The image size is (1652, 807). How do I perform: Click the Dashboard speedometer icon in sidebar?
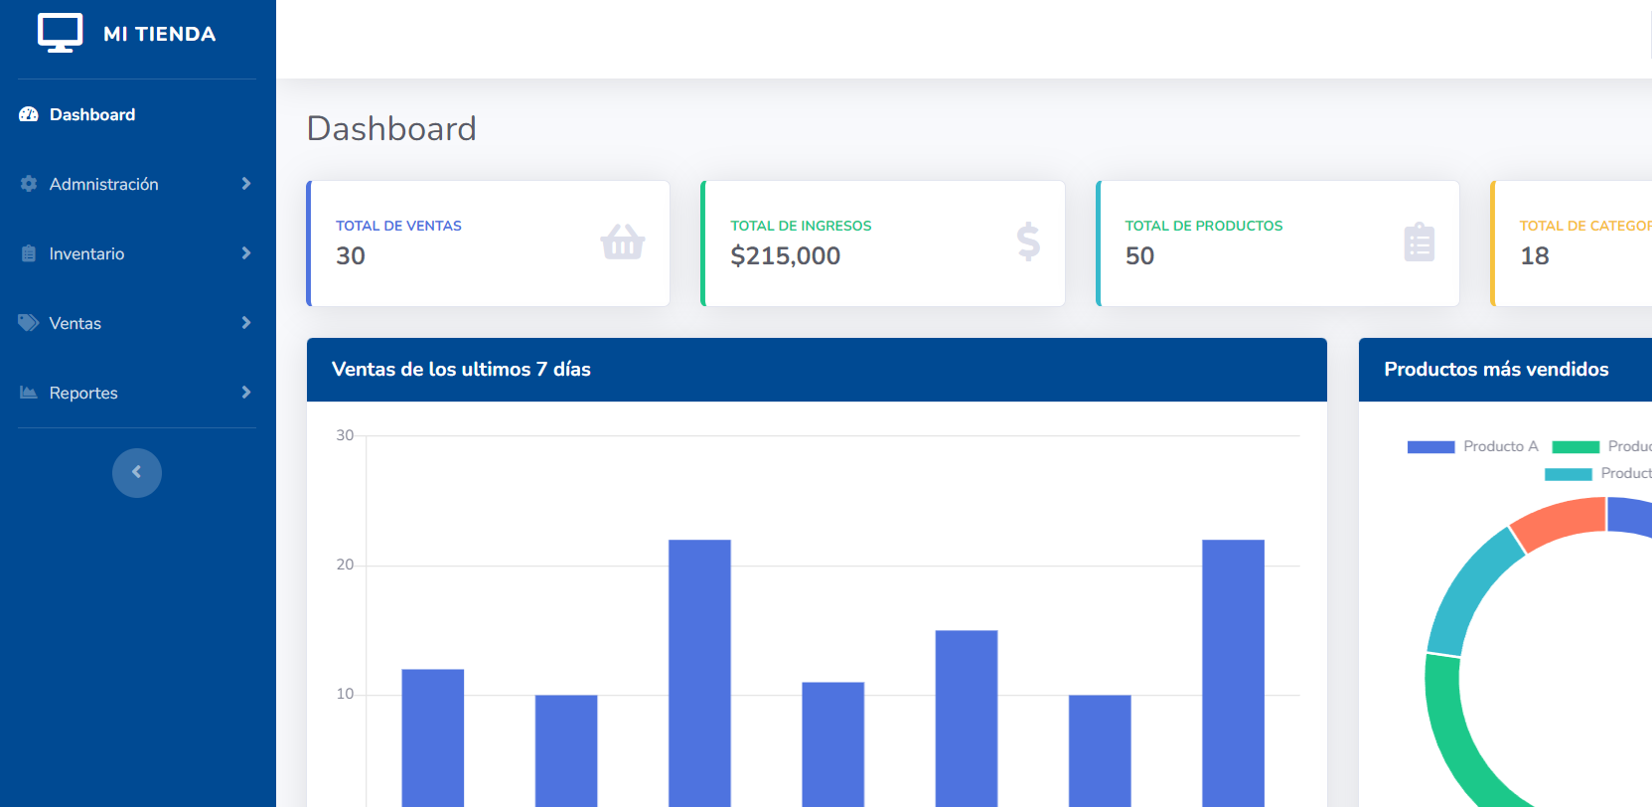[x=29, y=114]
